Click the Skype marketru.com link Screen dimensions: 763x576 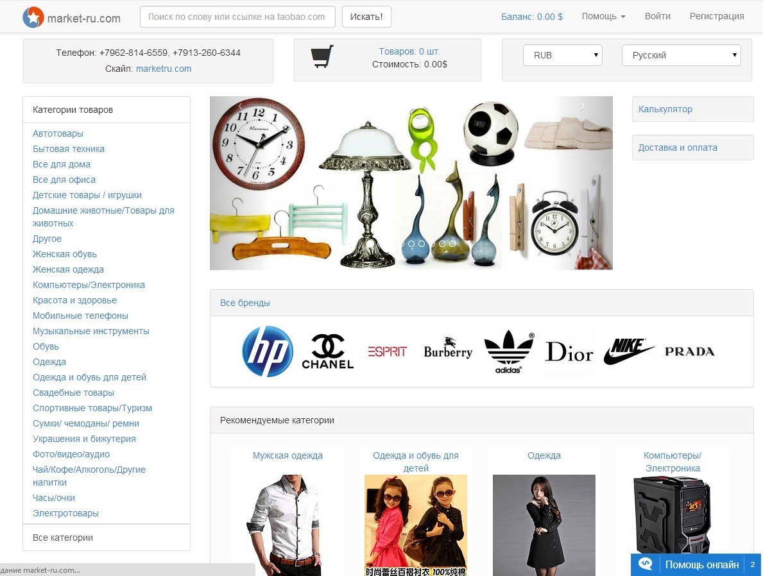(x=164, y=69)
